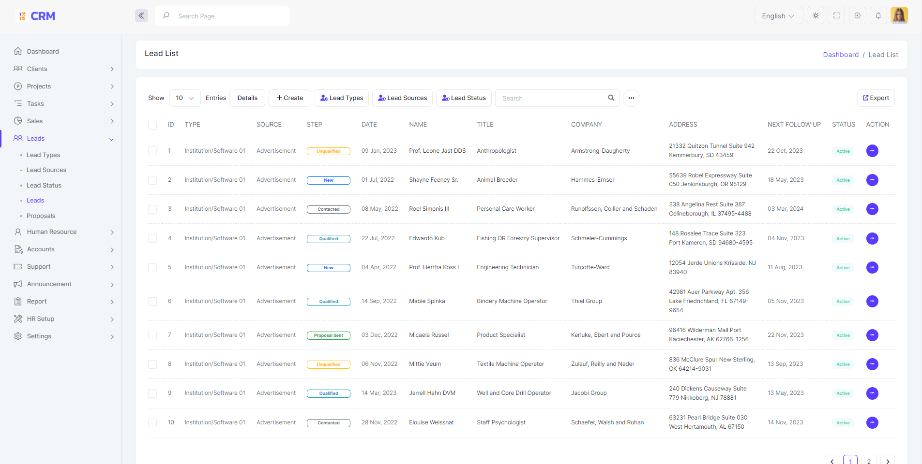922x464 pixels.
Task: Check the row for lead ID 6
Action: coord(152,301)
